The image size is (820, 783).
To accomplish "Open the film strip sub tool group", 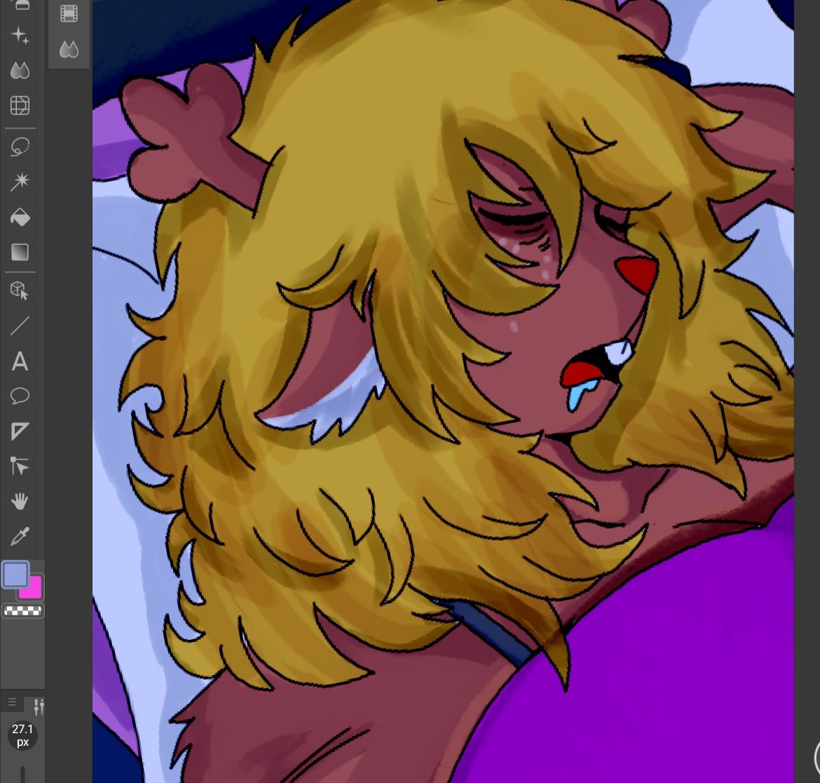I will [x=69, y=13].
